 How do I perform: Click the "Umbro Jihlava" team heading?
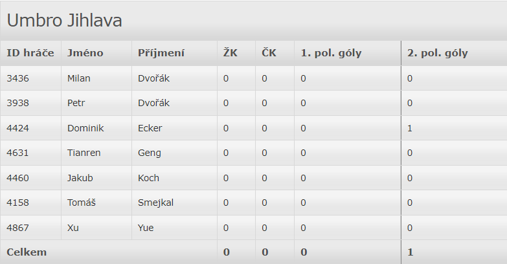click(65, 21)
